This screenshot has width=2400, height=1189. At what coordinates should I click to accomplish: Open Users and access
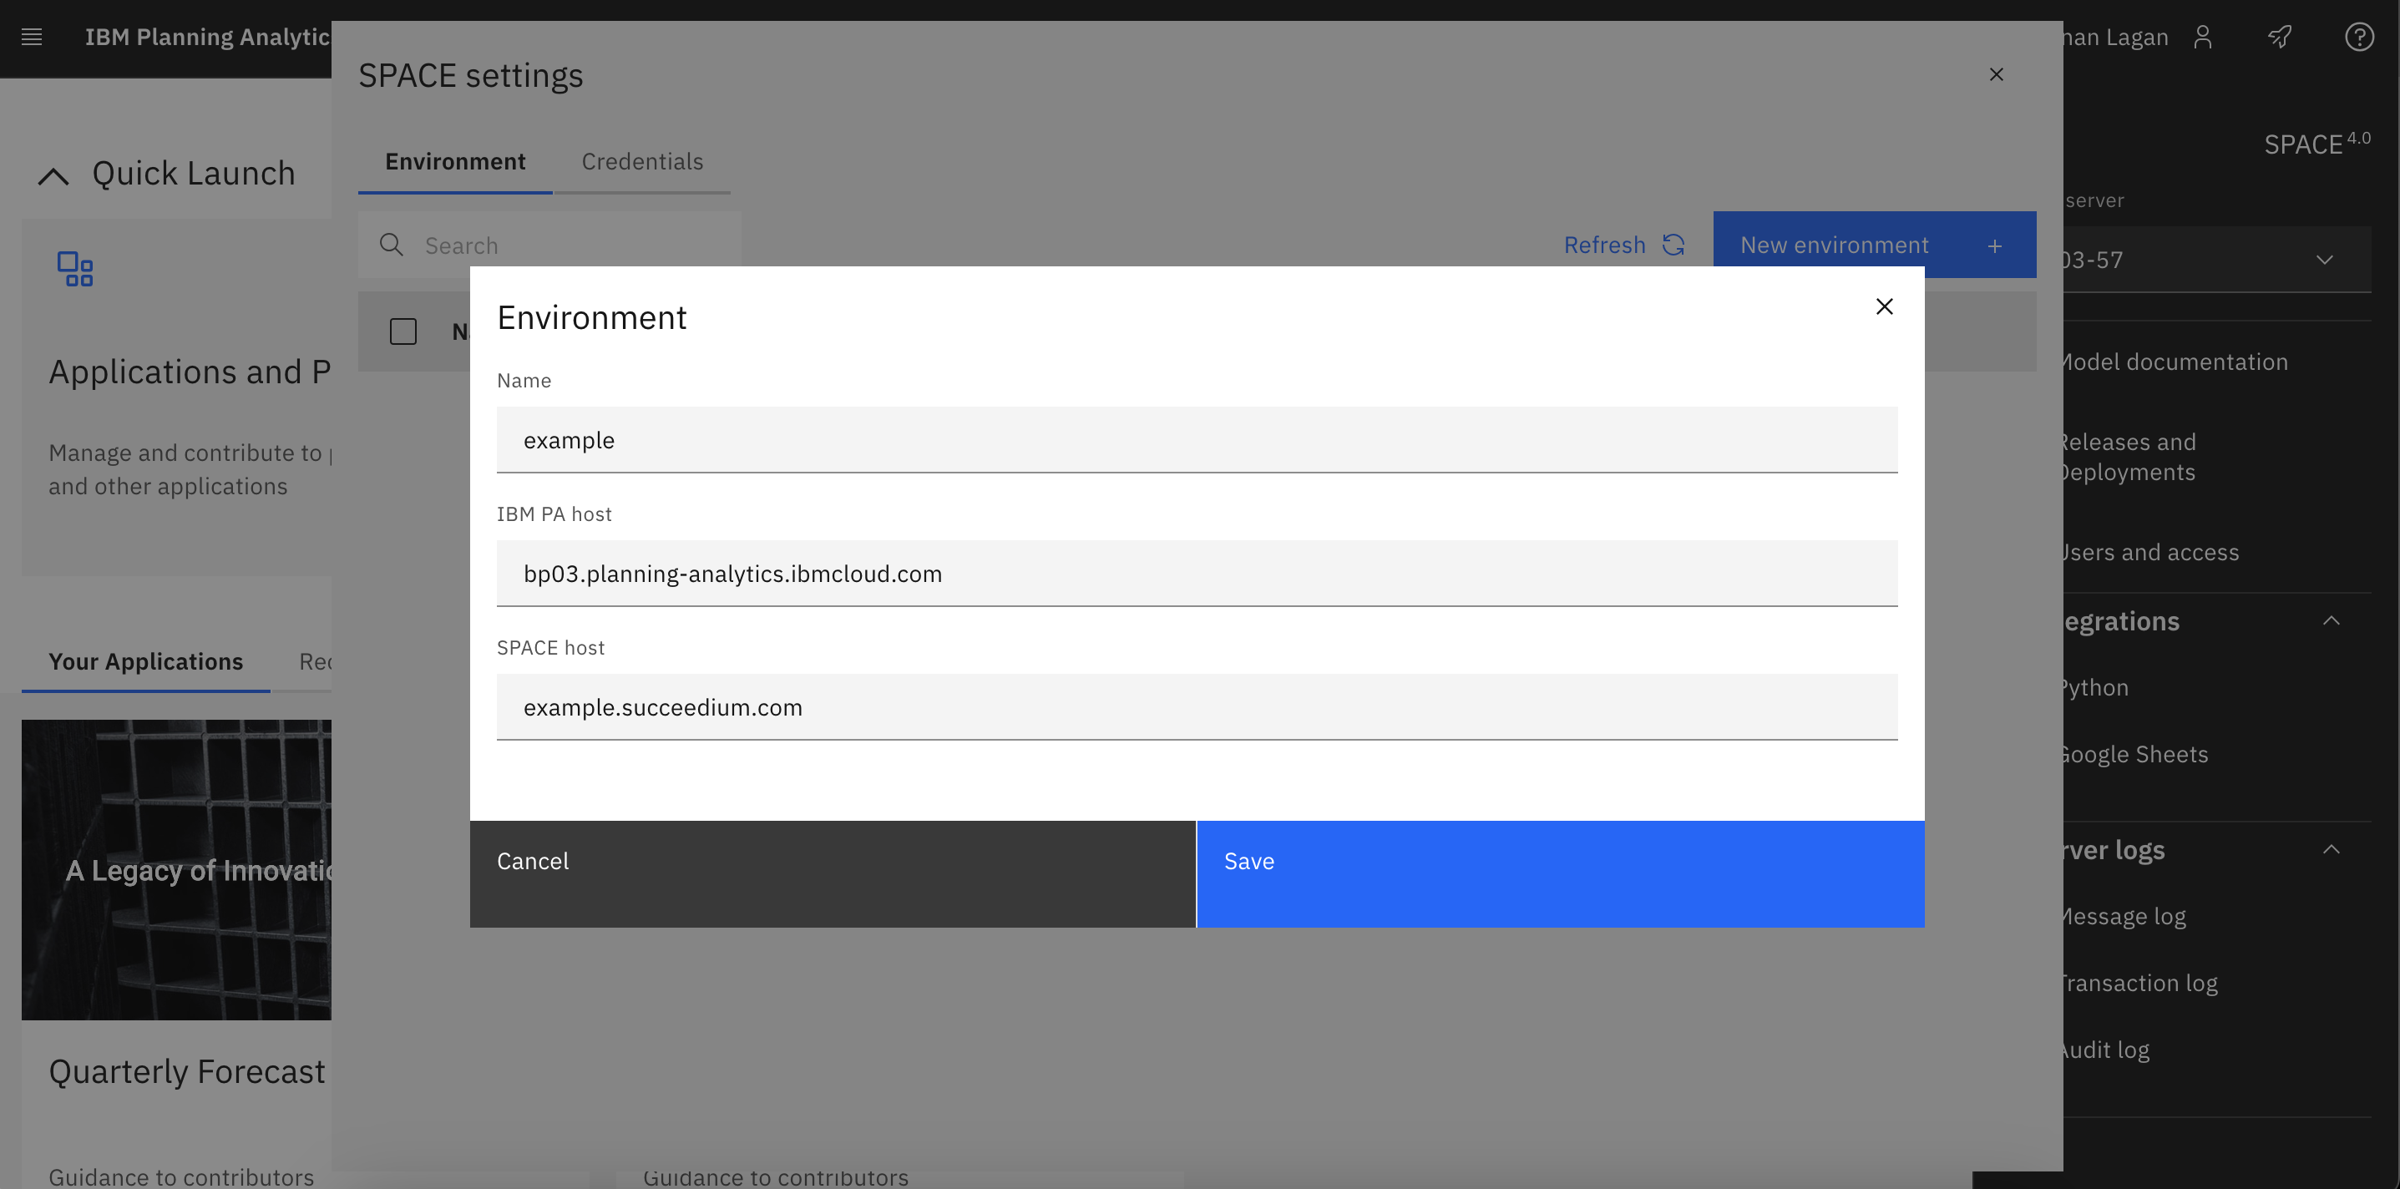coord(2150,552)
